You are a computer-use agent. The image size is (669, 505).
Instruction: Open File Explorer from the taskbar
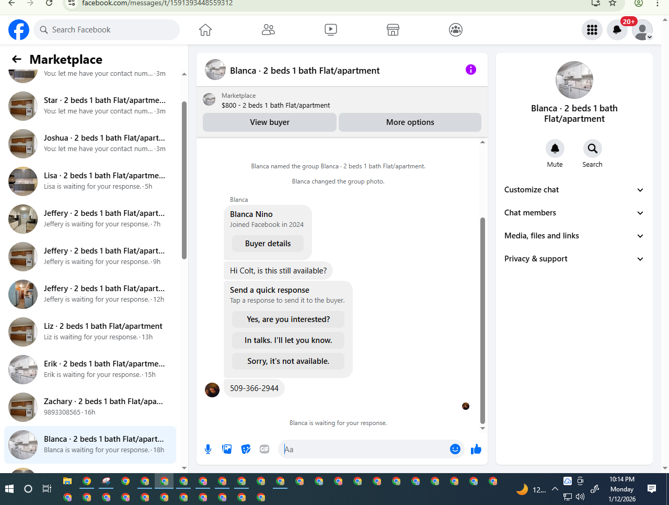click(67, 481)
